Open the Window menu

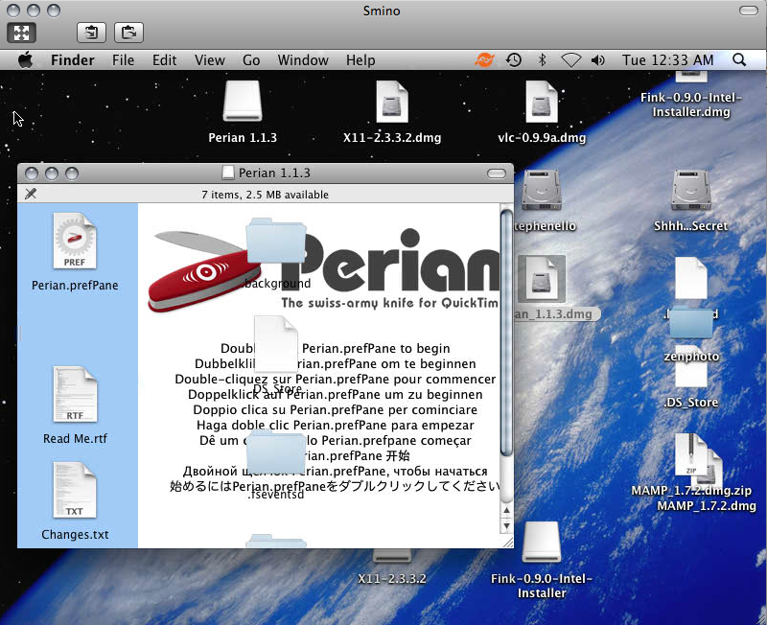[x=303, y=60]
